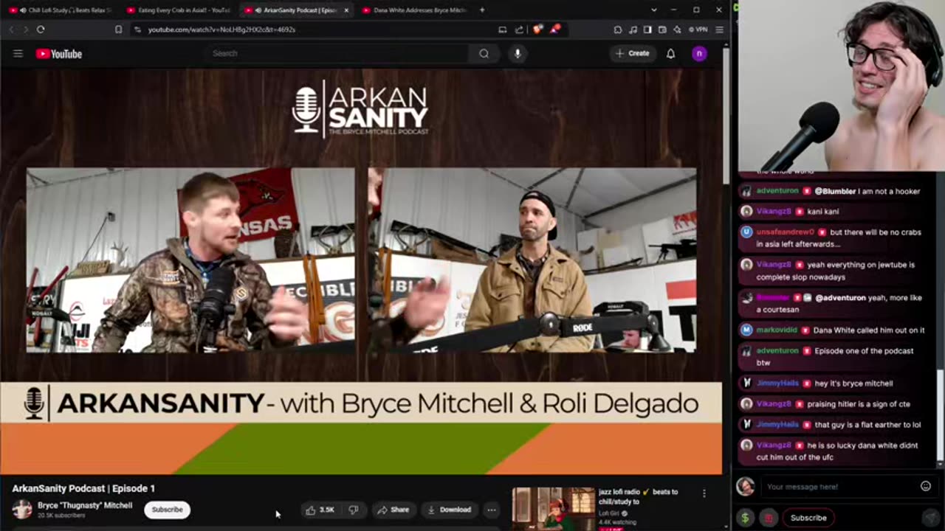Image resolution: width=945 pixels, height=531 pixels.
Task: Click the YouTube search magnifier button
Action: point(484,53)
